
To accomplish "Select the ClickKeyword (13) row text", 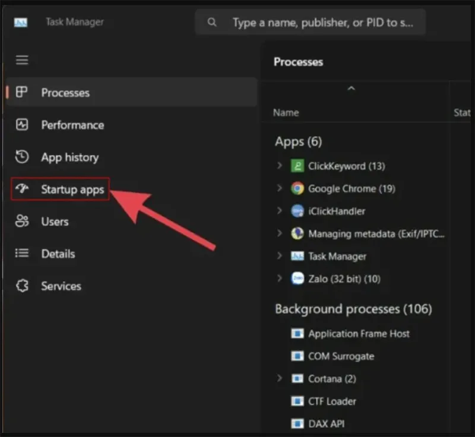I will point(347,166).
